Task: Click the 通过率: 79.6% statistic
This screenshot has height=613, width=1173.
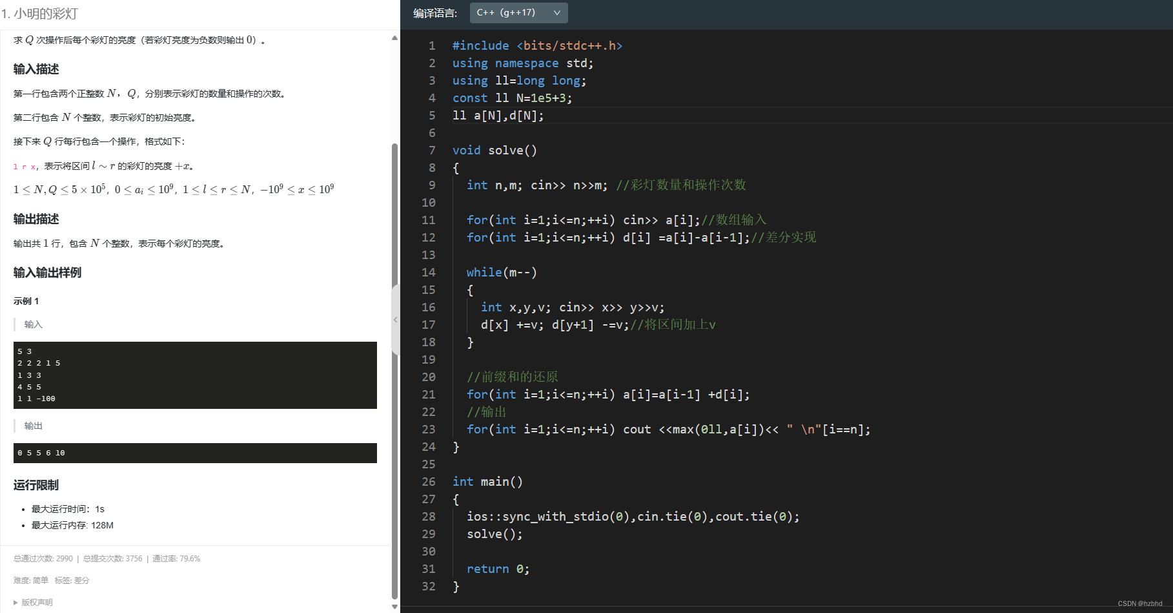Action: click(176, 559)
